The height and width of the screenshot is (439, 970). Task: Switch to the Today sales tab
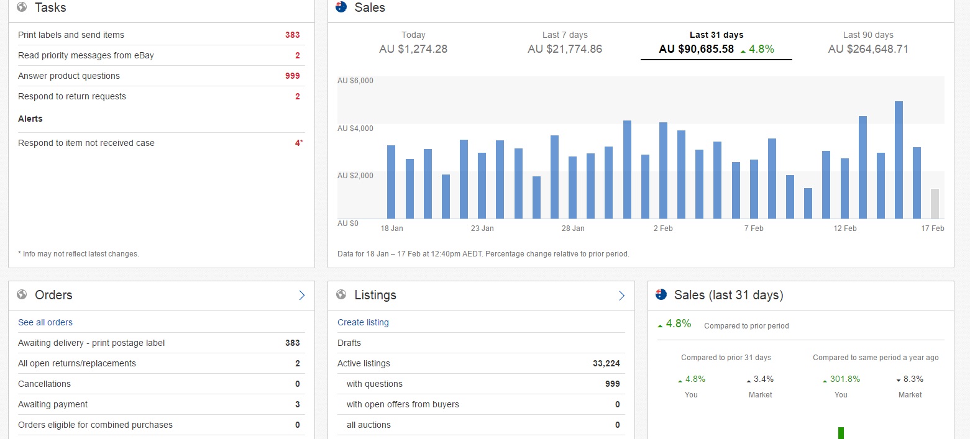coord(413,42)
